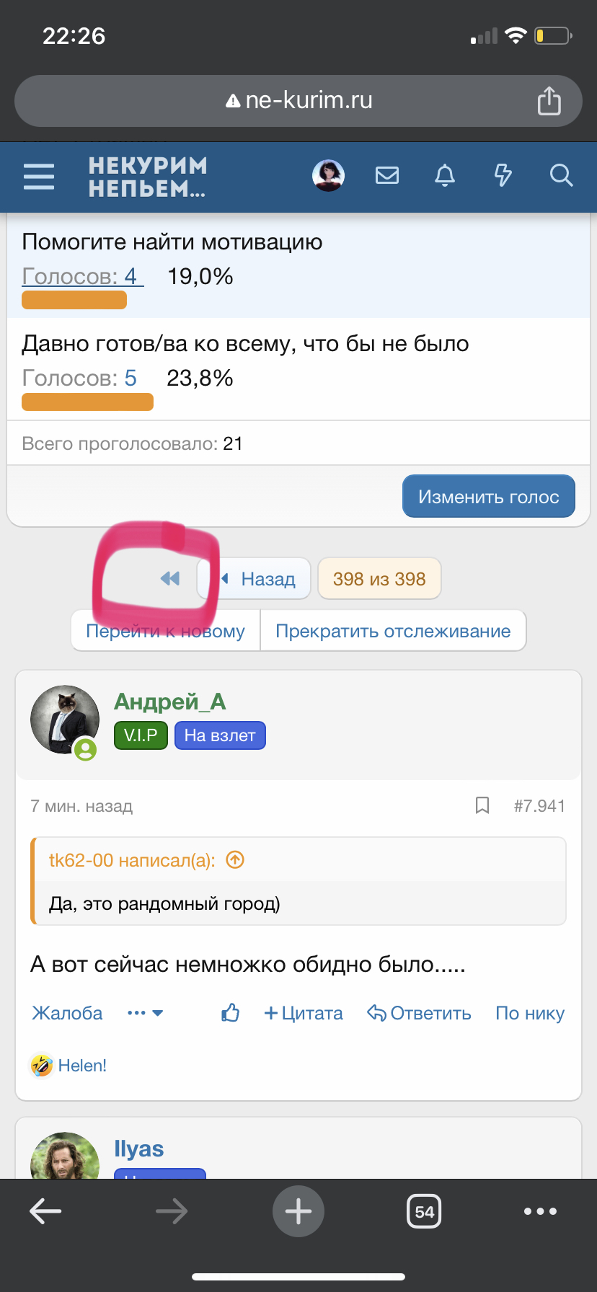Tap the lightning bolt new-posts icon
This screenshot has width=597, height=1292.
point(503,175)
